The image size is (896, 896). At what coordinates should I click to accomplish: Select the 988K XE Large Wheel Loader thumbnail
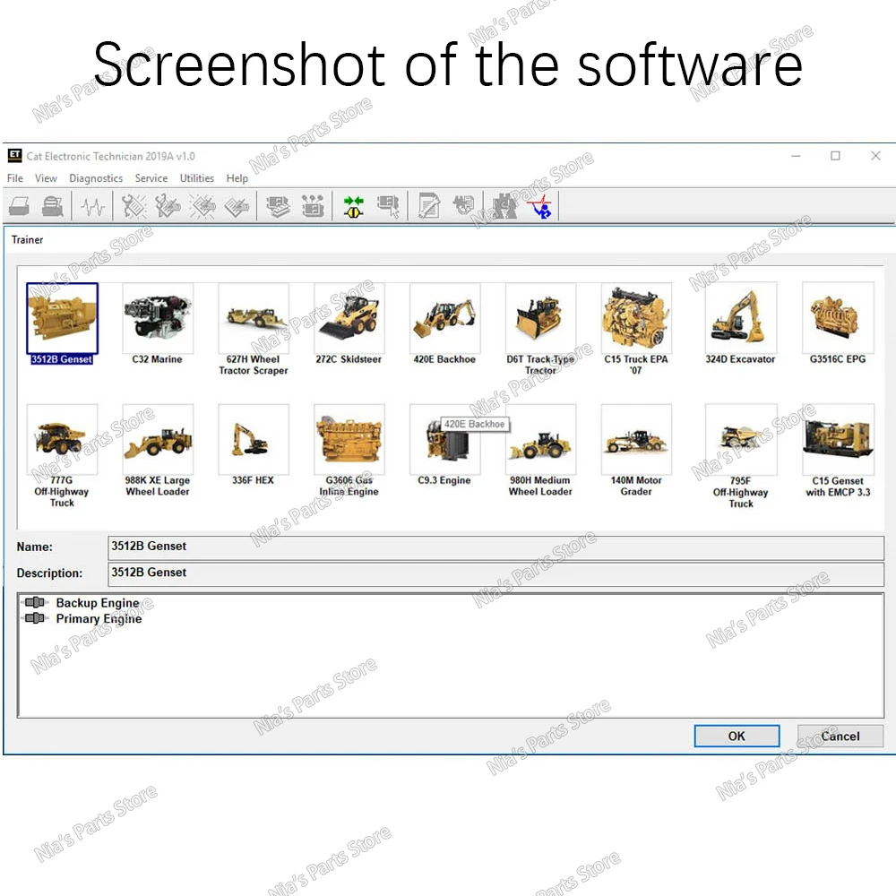point(158,439)
